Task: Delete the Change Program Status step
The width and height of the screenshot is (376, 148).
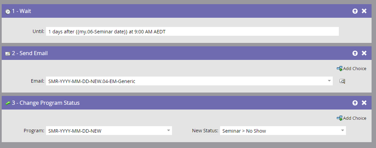Action: (364, 103)
